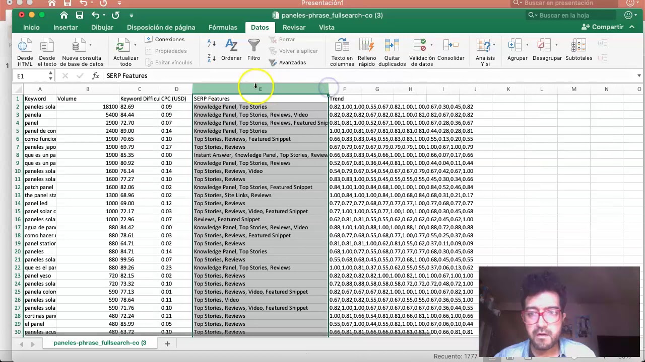The width and height of the screenshot is (645, 362).
Task: Select column A header
Action: click(x=40, y=89)
